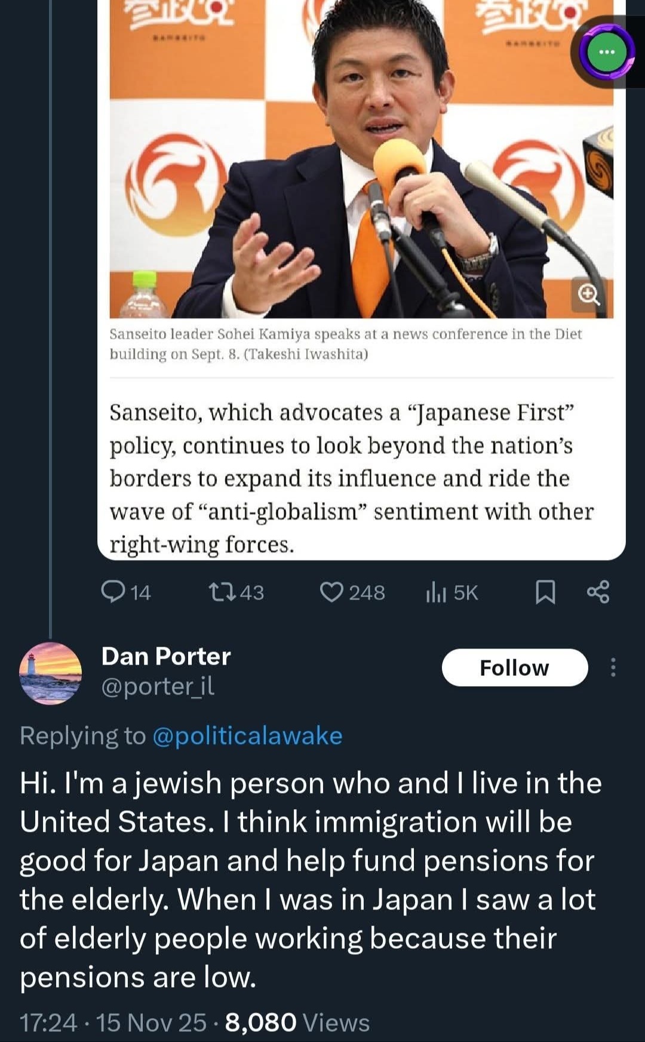The height and width of the screenshot is (1042, 645).
Task: Bookmark the quoted Sanseito post
Action: coord(545,592)
